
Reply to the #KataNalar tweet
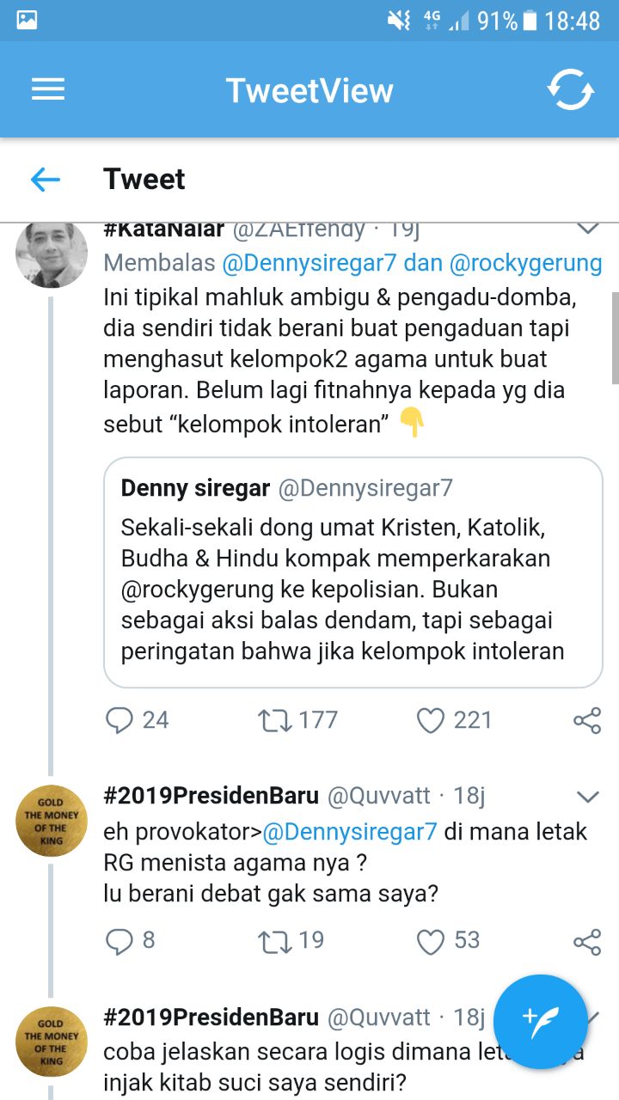point(120,720)
